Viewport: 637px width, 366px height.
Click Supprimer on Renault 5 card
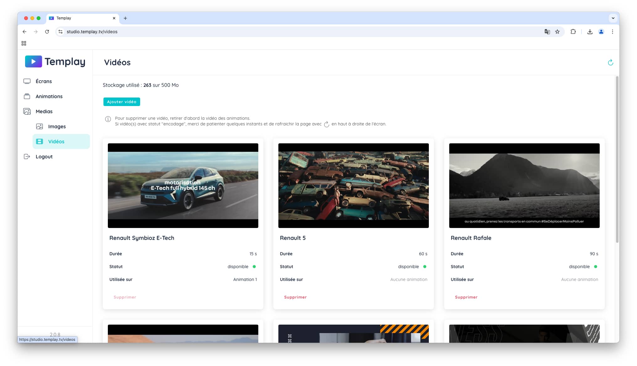pos(295,297)
